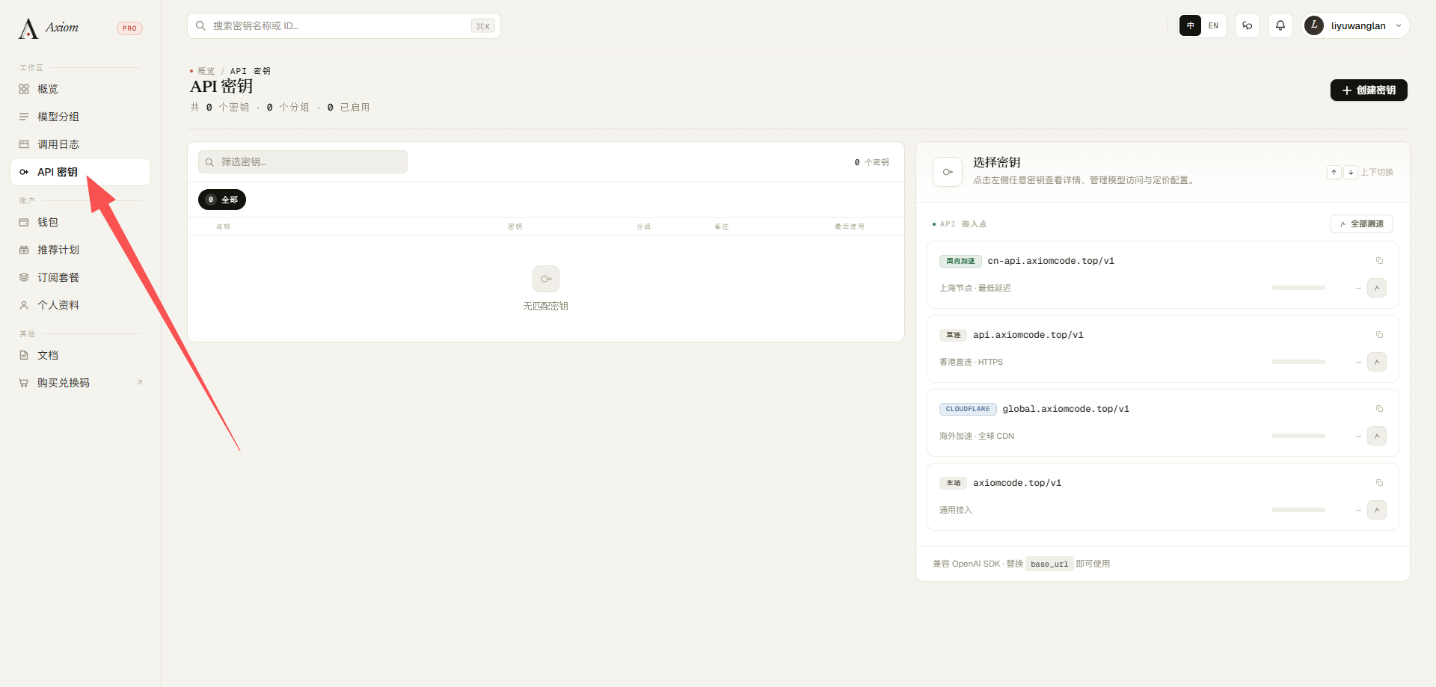1436x687 pixels.
Task: Go to 个人资料
Action: tap(80, 305)
